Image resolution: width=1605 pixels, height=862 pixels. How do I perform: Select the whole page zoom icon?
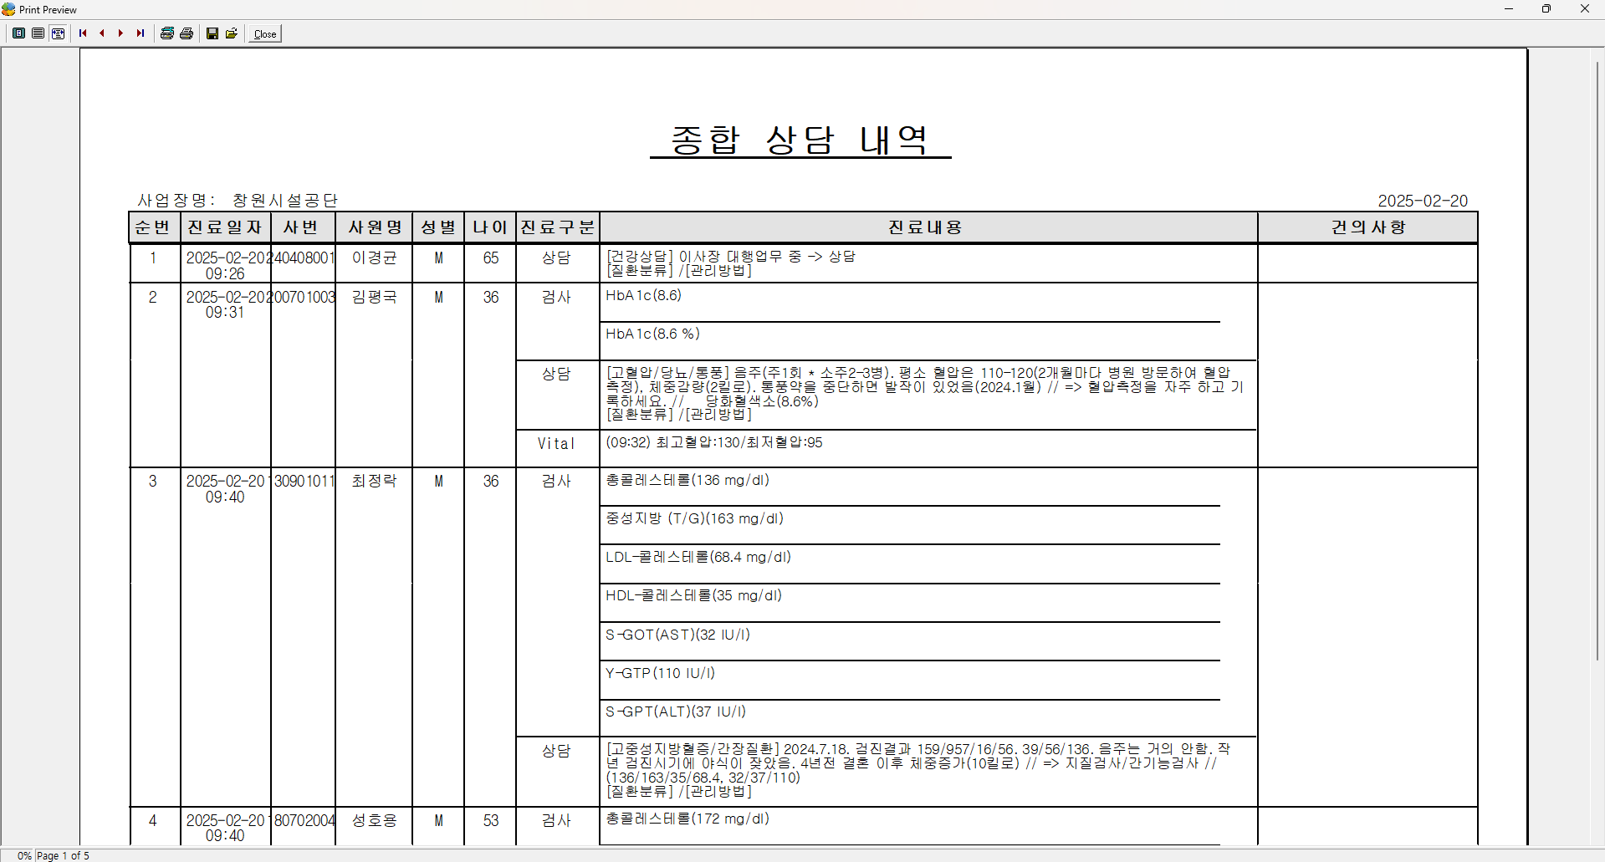pos(18,33)
